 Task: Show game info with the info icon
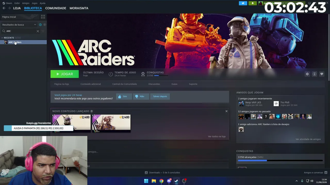click(314, 74)
